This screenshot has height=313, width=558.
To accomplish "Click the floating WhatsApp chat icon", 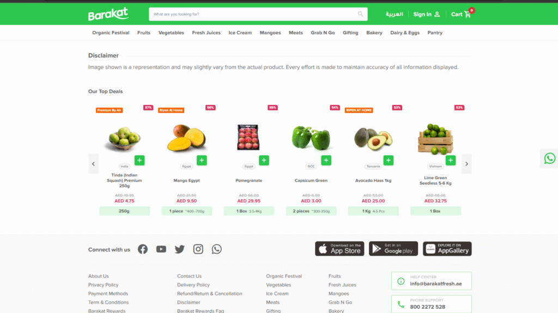I will tap(549, 158).
